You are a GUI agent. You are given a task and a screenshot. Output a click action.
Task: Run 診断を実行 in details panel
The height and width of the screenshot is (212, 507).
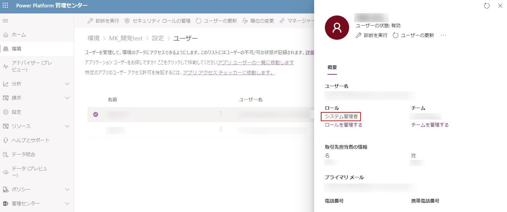tap(372, 35)
